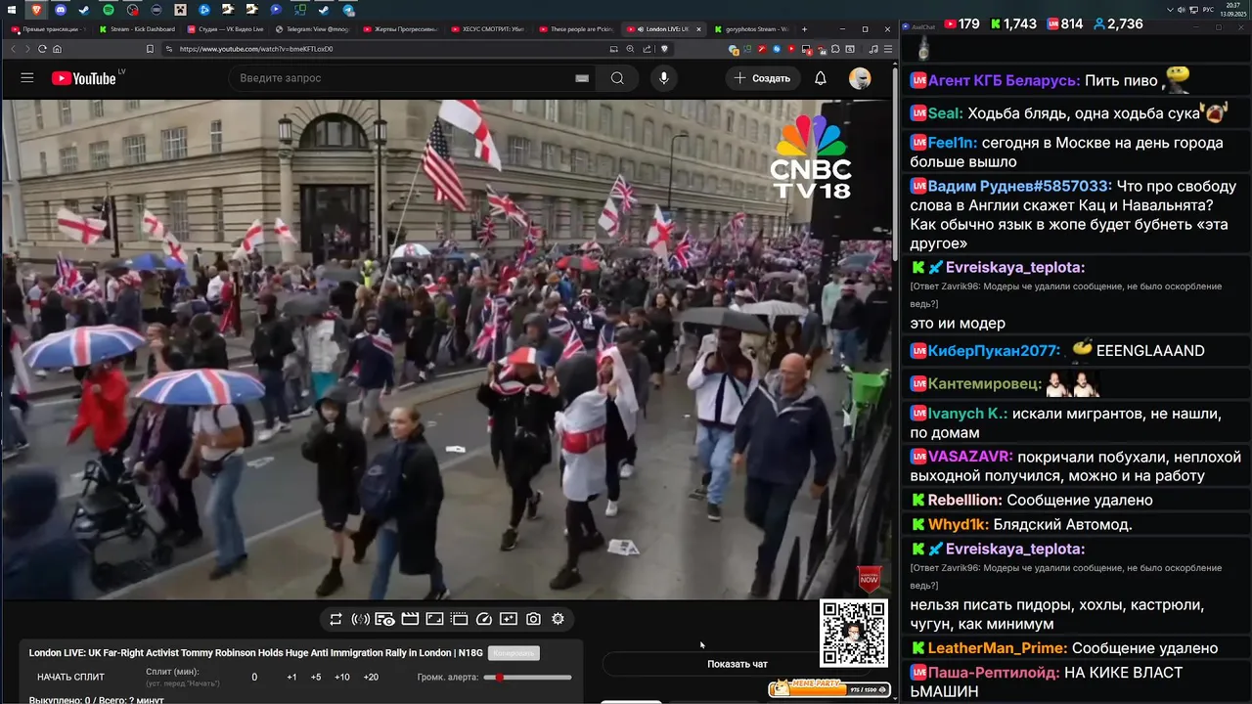Focus the YouTube search field 'Введите запрос'
The width and height of the screenshot is (1252, 704).
pyautogui.click(x=403, y=78)
